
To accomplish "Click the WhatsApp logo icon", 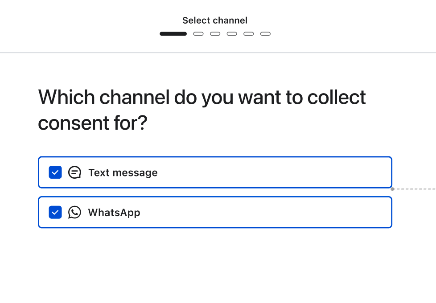I will [x=74, y=213].
